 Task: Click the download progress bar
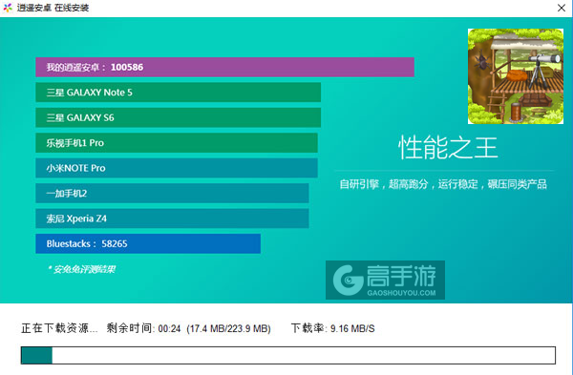pyautogui.click(x=288, y=355)
